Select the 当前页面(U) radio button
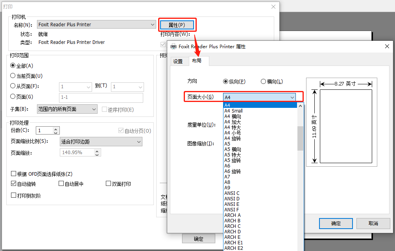The width and height of the screenshot is (395, 251). [14, 76]
